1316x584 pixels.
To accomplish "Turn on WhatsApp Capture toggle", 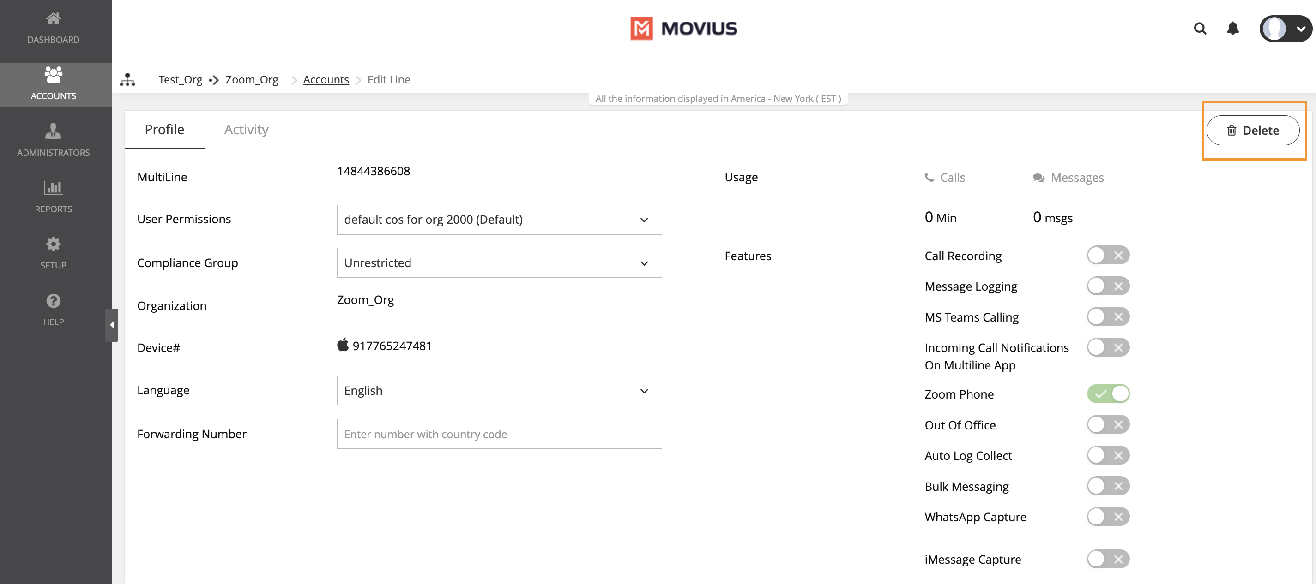I will 1107,517.
